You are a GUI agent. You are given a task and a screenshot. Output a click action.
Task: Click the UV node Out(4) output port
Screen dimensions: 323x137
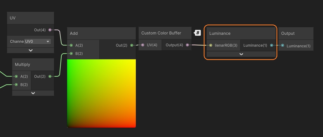coord(50,30)
